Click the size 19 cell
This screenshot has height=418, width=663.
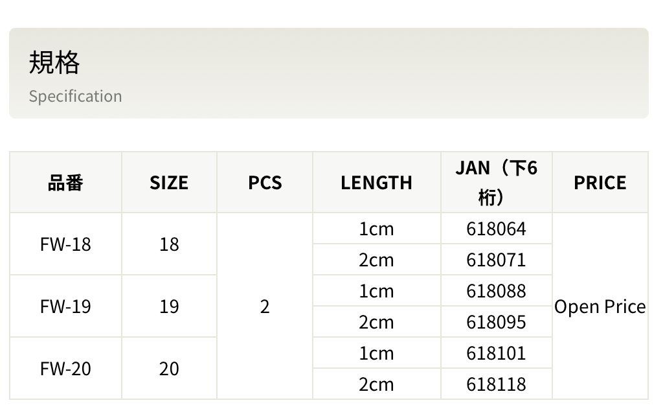169,307
